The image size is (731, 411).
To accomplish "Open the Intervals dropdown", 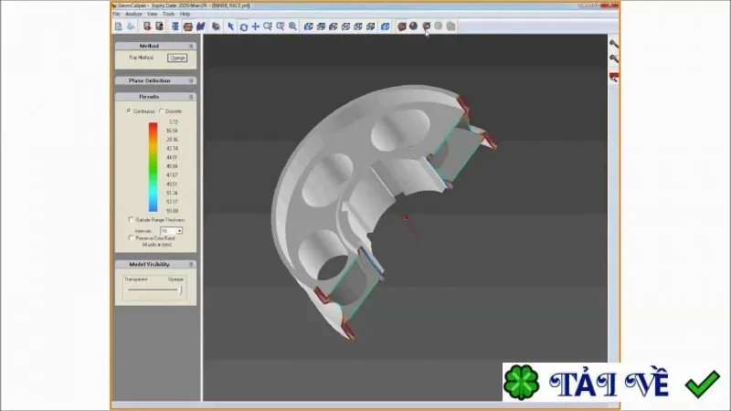I will [x=179, y=231].
